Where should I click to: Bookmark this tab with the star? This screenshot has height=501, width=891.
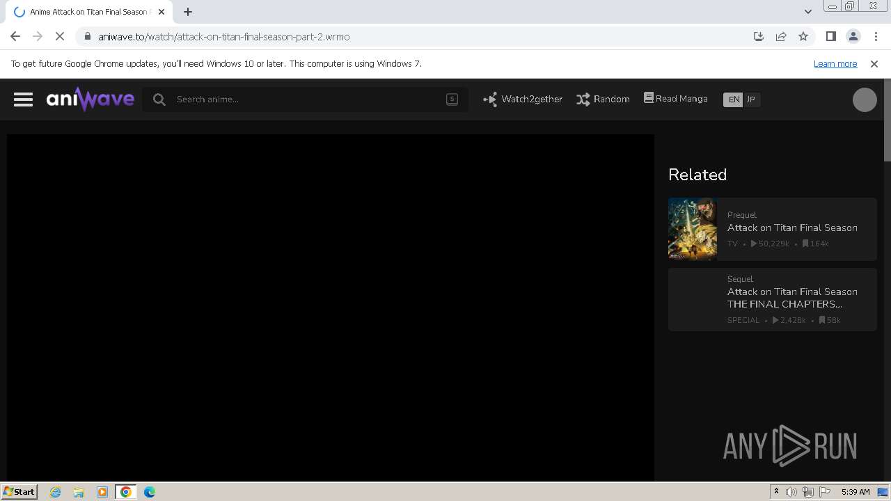[x=803, y=36]
